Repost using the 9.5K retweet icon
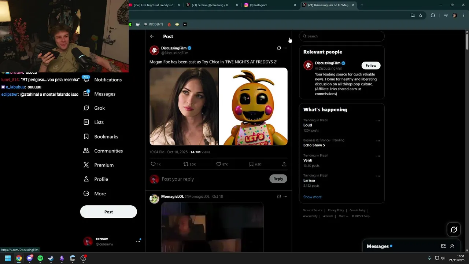Image resolution: width=469 pixels, height=264 pixels. (x=186, y=164)
